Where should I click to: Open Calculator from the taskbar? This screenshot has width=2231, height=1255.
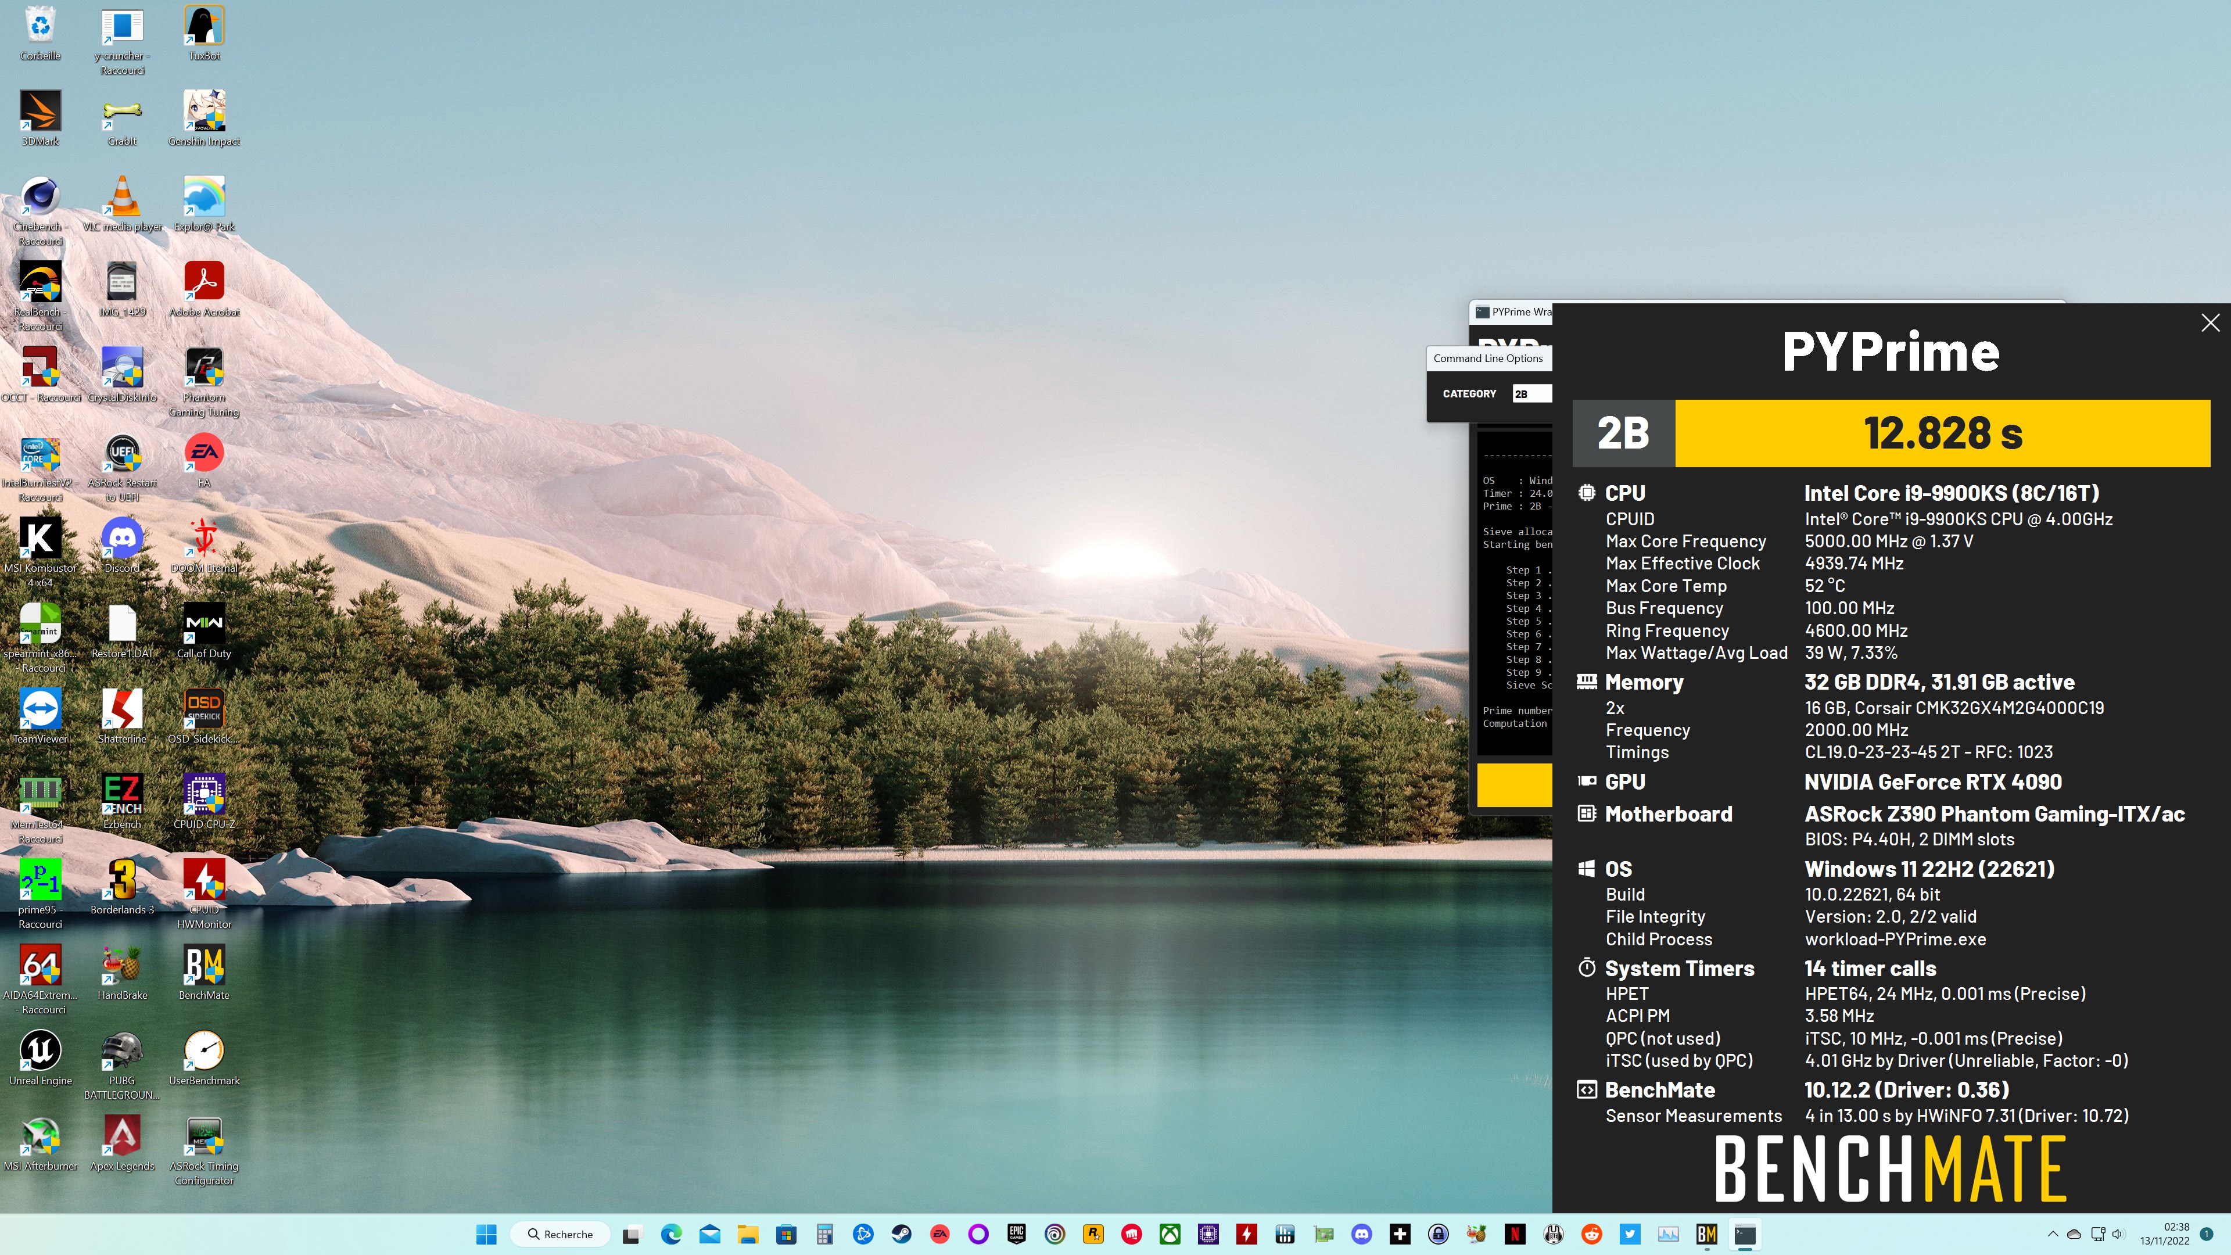coord(824,1234)
